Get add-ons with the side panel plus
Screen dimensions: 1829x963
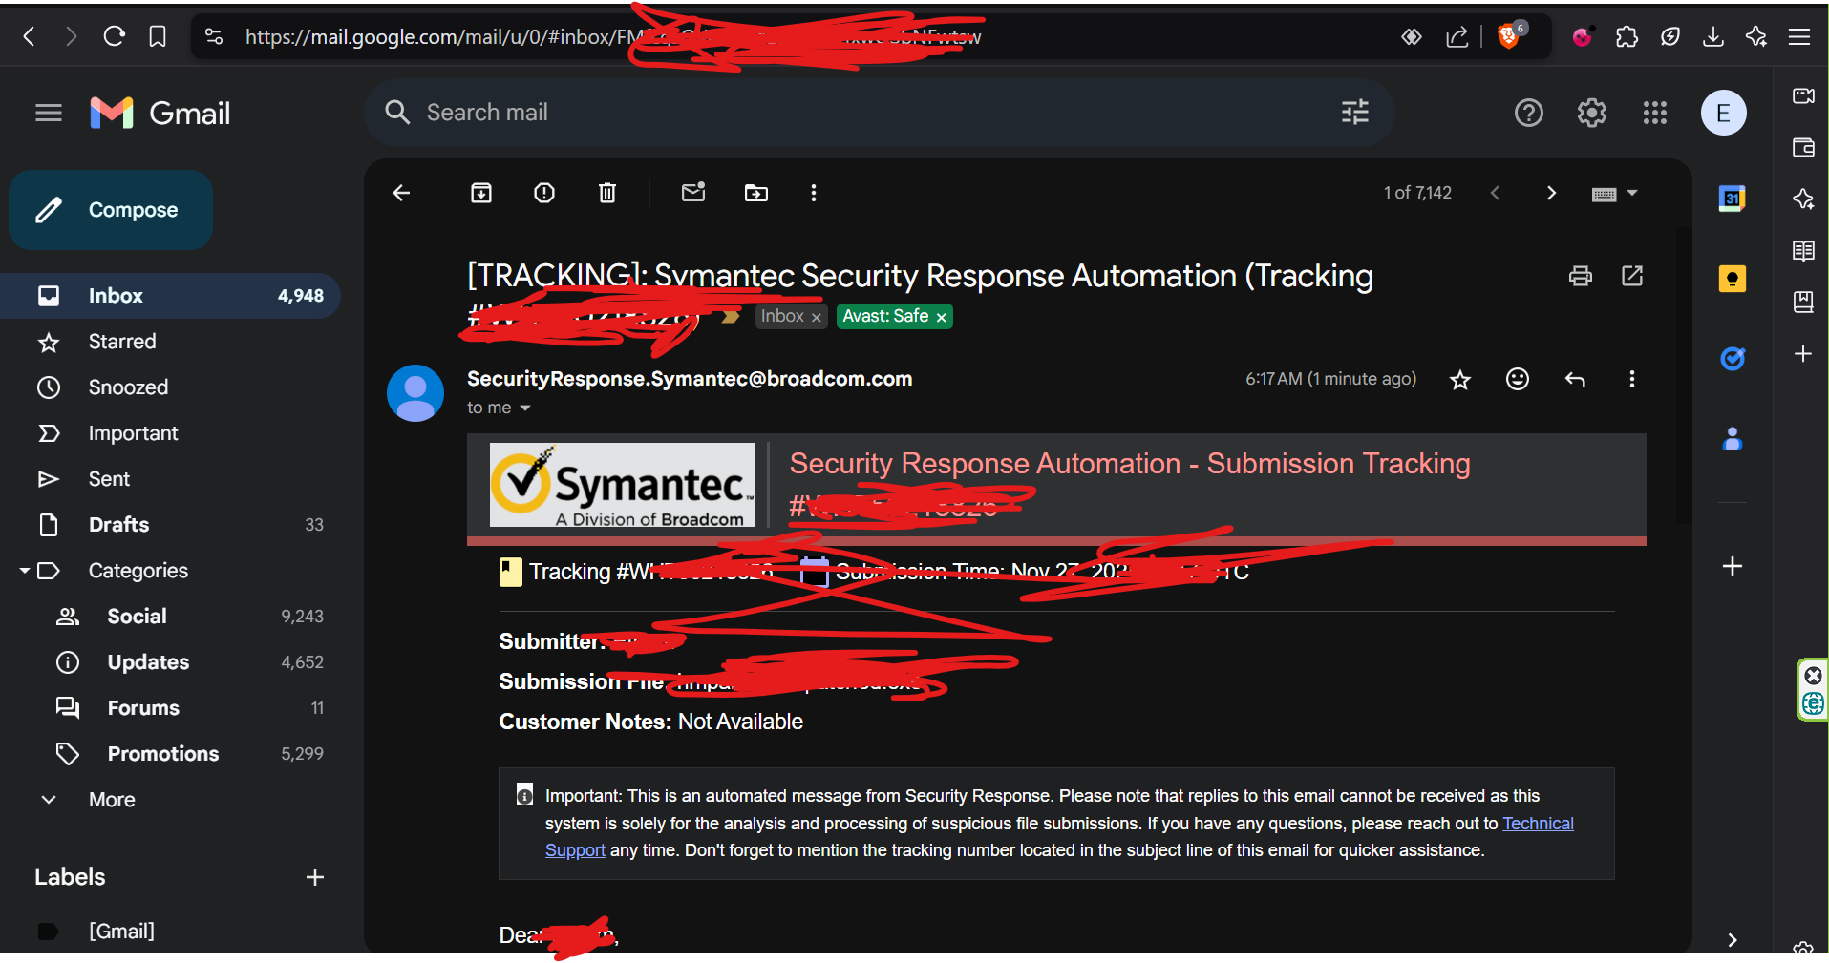(1733, 566)
